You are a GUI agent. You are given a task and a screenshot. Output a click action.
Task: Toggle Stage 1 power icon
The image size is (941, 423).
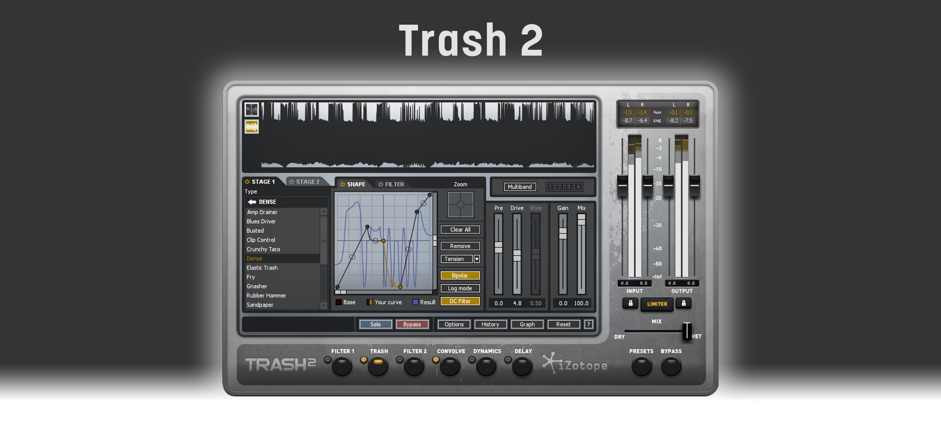(x=247, y=182)
